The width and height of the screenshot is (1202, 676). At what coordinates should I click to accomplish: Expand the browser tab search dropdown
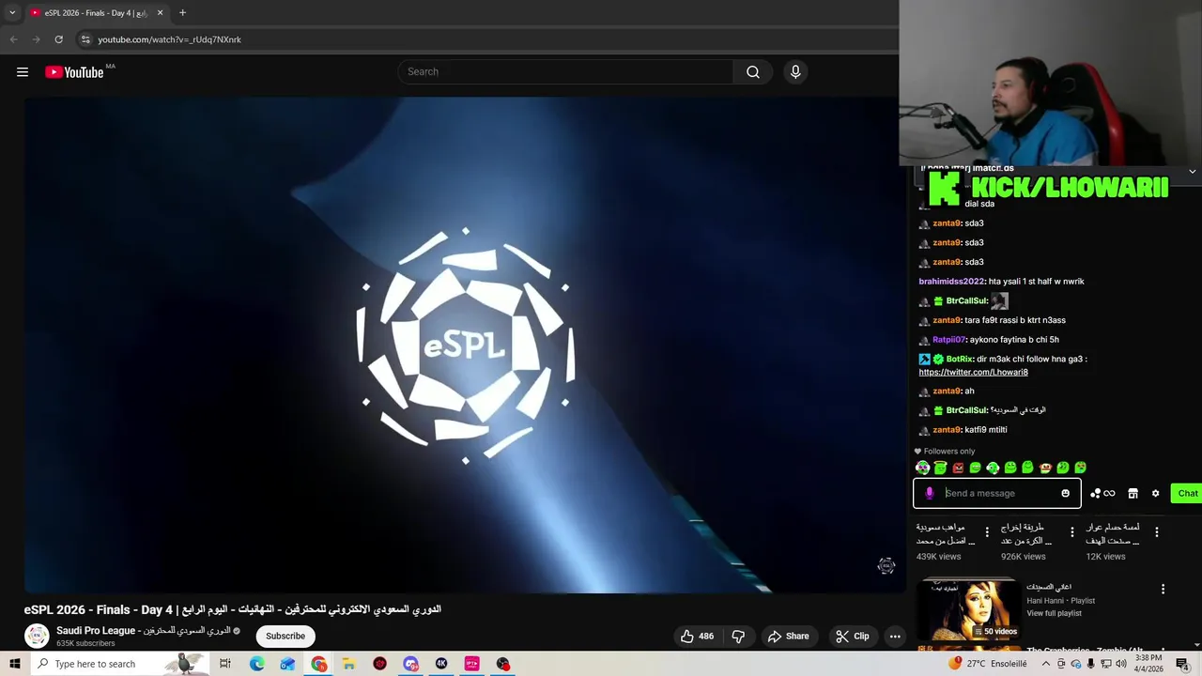(12, 13)
